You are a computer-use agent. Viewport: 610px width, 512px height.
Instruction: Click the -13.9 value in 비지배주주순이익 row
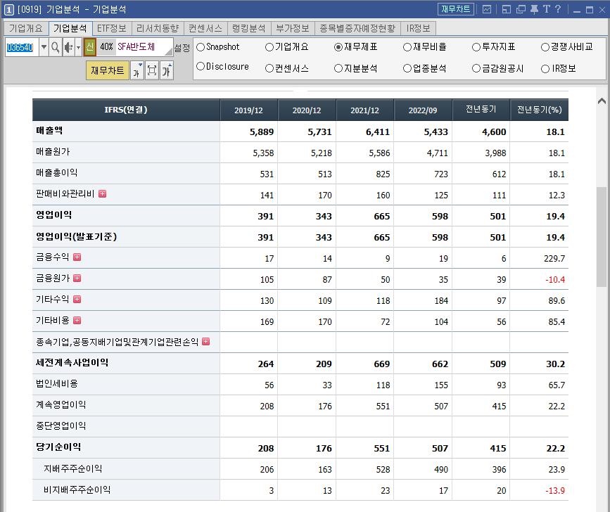pyautogui.click(x=554, y=491)
